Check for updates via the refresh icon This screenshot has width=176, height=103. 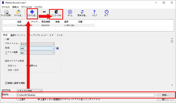click(82, 13)
